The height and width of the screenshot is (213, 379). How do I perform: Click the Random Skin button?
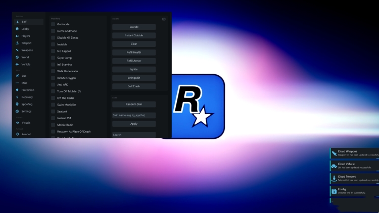[134, 104]
